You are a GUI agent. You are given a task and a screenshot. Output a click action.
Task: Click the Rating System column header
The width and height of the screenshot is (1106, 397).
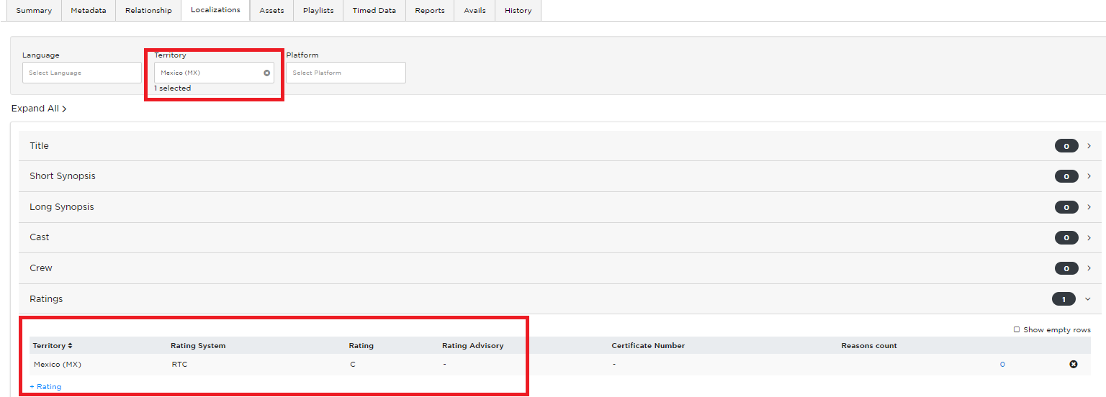tap(198, 346)
